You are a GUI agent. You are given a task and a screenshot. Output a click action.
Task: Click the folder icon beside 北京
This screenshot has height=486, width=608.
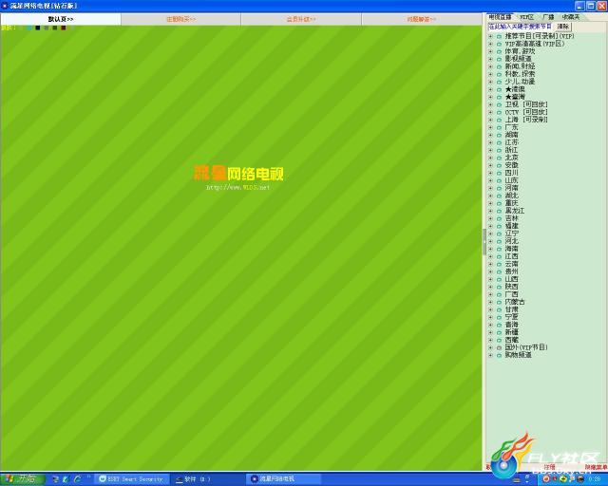point(499,158)
